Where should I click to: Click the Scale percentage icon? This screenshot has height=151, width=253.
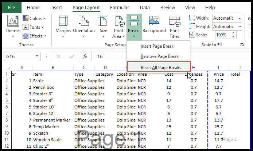pyautogui.click(x=192, y=35)
